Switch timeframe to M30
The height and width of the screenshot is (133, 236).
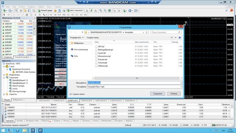click(x=64, y=15)
